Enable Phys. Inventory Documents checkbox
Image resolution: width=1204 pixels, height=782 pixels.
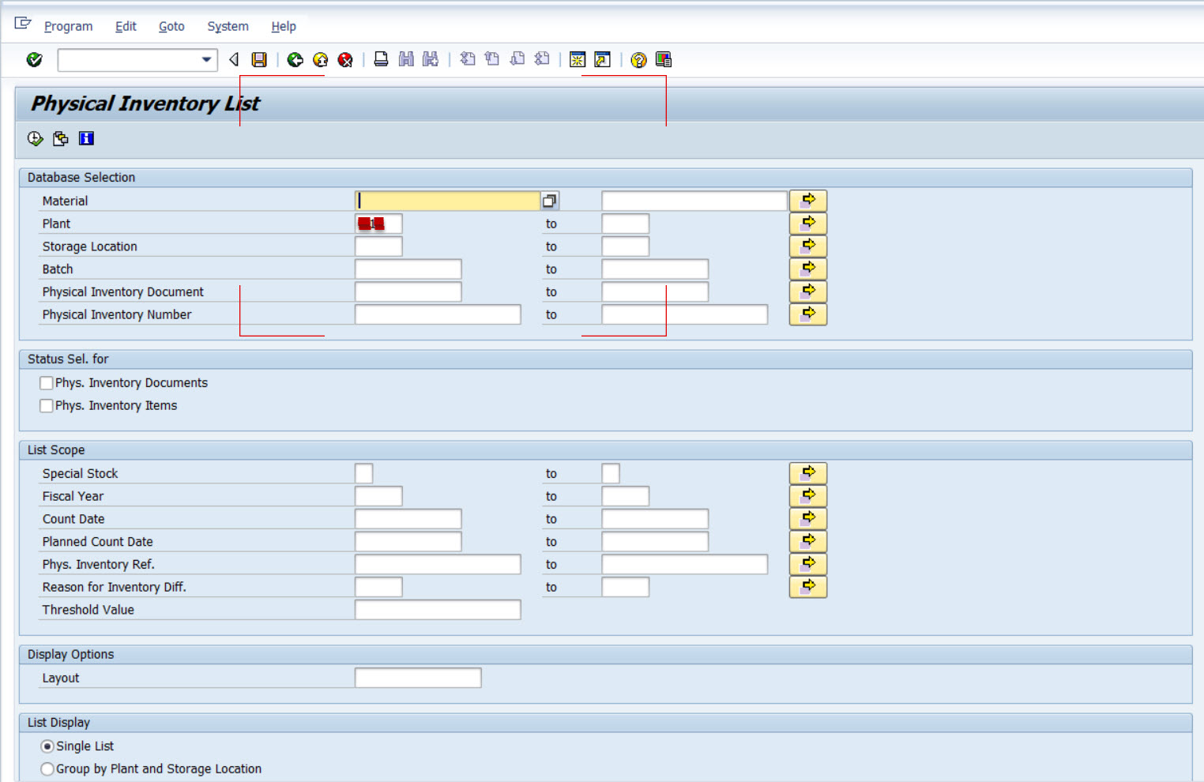(46, 382)
